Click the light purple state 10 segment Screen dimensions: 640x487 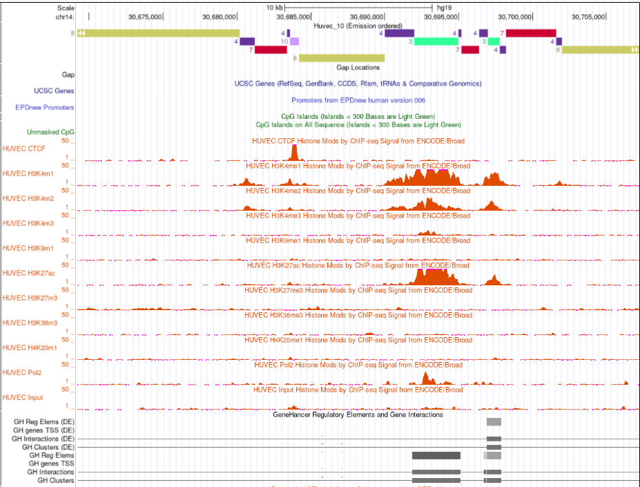tap(294, 41)
